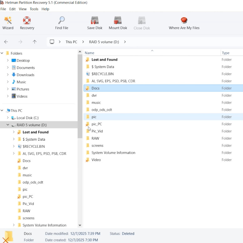This screenshot has height=243, width=243.
Task: Click the computer icon in address bar
Action: pyautogui.click(x=52, y=42)
